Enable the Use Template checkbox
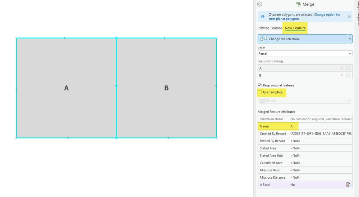This screenshot has width=359, height=197. click(259, 92)
